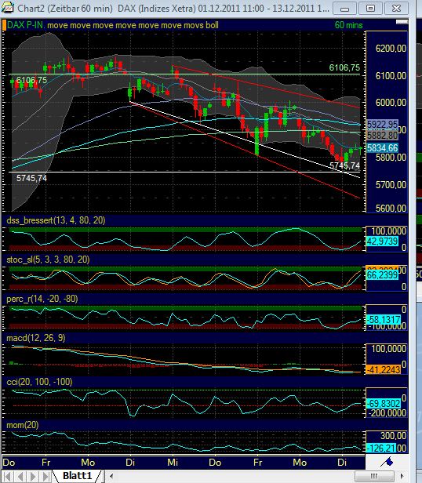Viewport: 422px width, 483px height.
Task: Select the mom(20) indicator label
Action: tap(23, 425)
